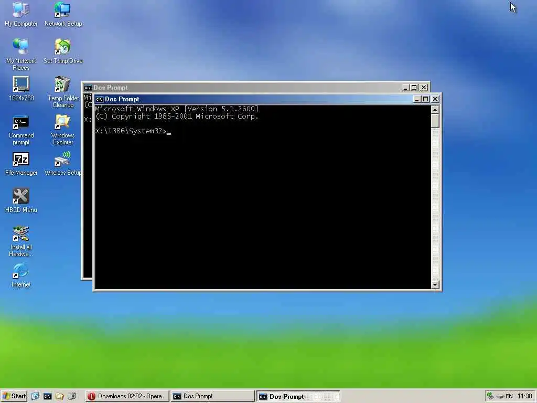The width and height of the screenshot is (537, 403).
Task: Click the network tray icon
Action: (x=490, y=396)
